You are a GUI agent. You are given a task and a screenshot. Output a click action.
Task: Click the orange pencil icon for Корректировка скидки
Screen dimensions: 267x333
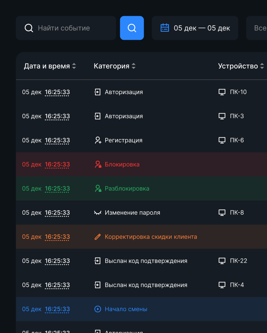pyautogui.click(x=98, y=237)
